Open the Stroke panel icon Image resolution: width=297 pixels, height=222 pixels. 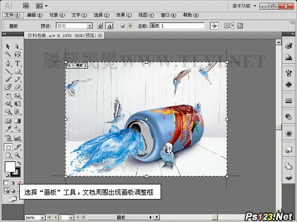click(x=288, y=101)
